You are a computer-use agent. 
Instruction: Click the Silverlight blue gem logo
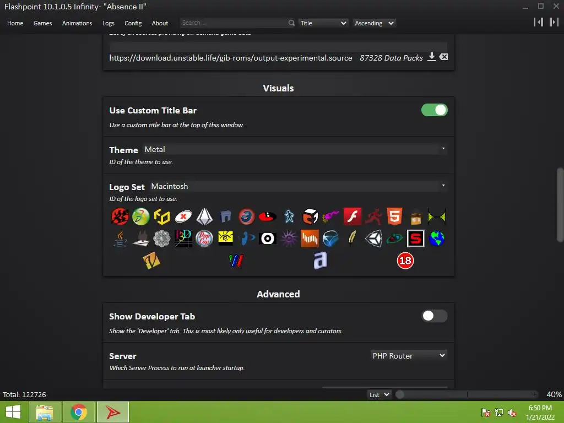coord(330,238)
